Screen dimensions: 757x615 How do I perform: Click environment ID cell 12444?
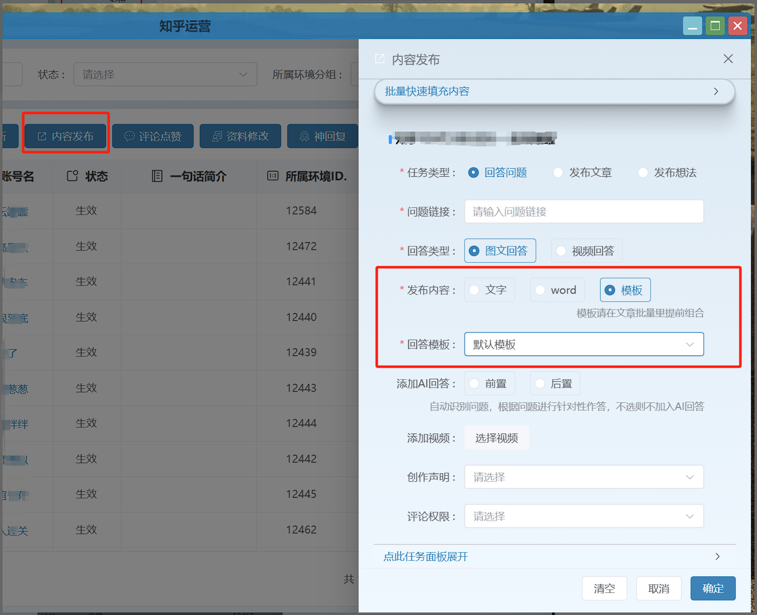coord(301,423)
